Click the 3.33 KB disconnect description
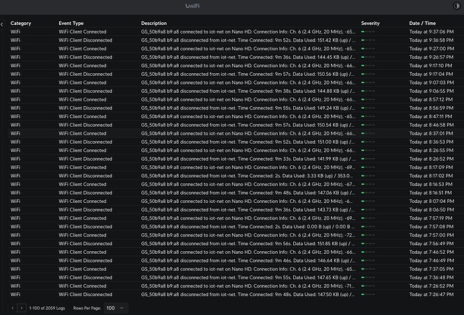The height and width of the screenshot is (315, 464). pos(247,175)
